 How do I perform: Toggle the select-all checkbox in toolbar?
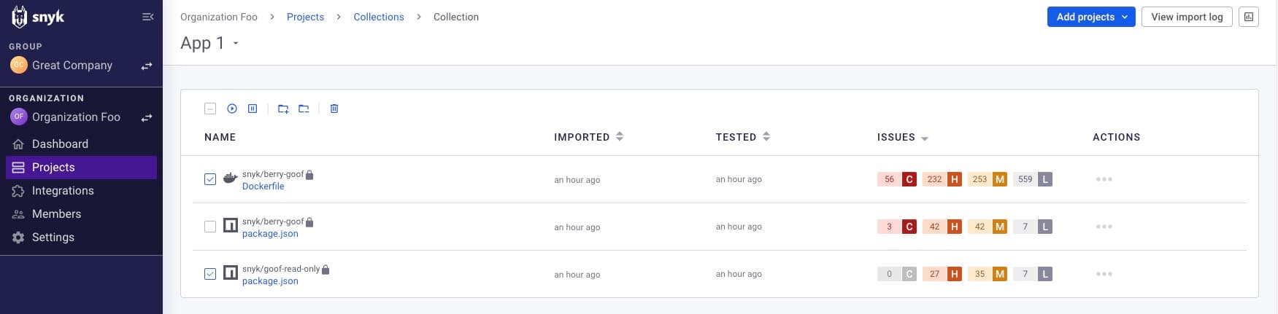pyautogui.click(x=210, y=109)
